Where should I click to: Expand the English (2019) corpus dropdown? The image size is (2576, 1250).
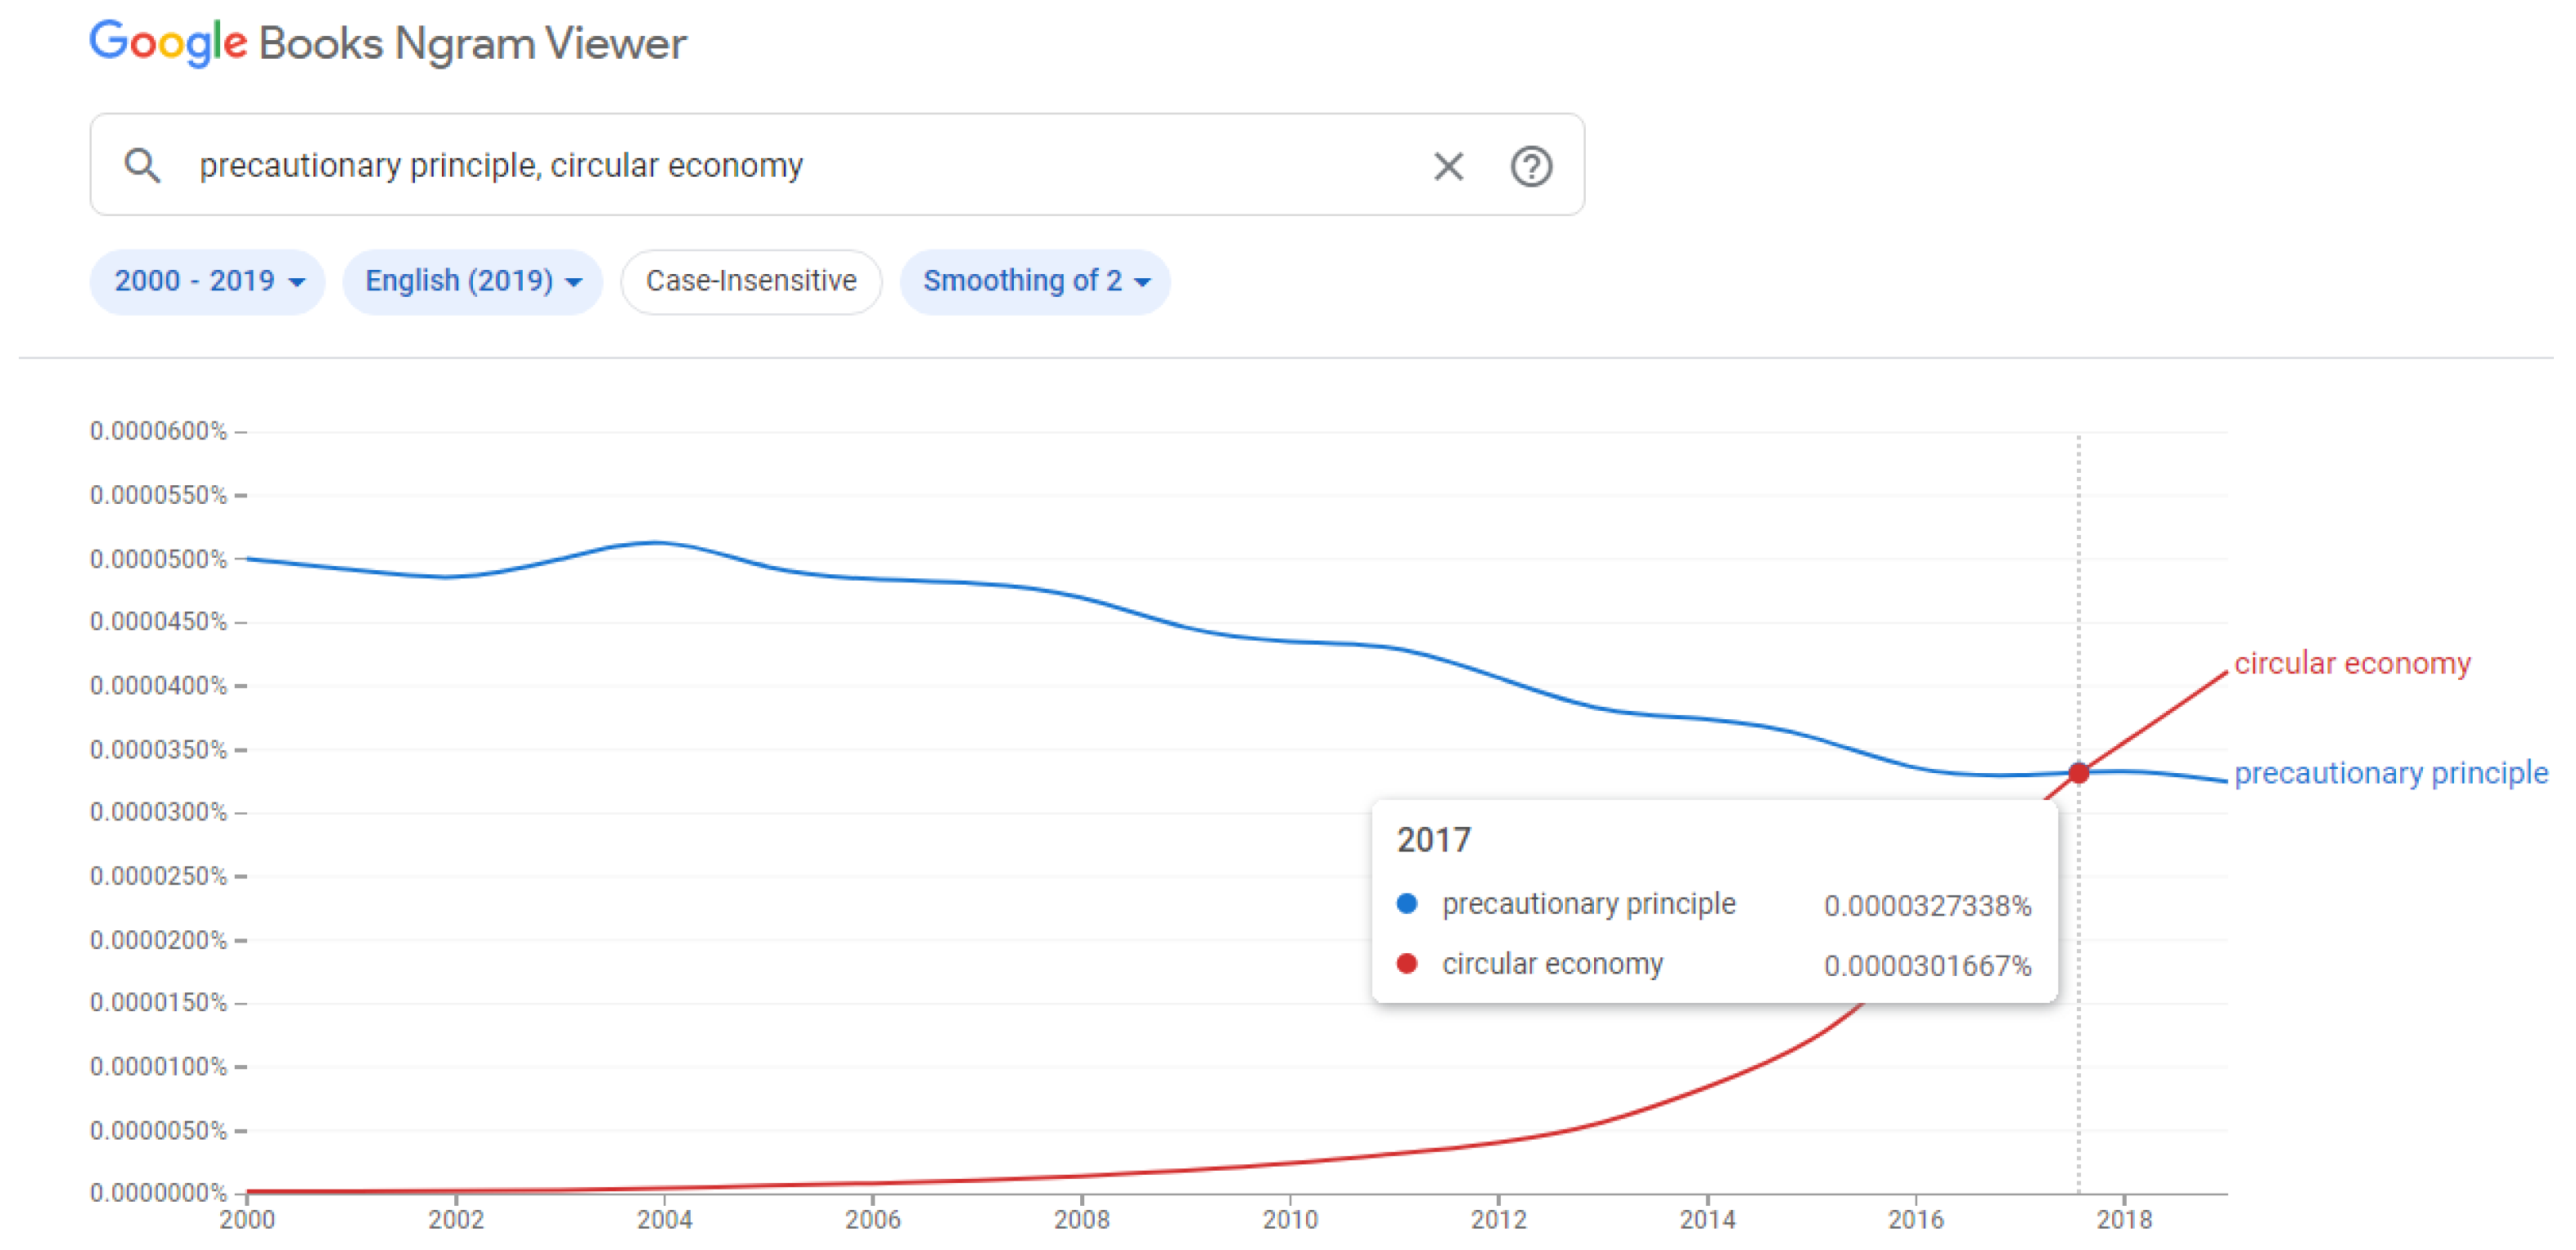[472, 281]
